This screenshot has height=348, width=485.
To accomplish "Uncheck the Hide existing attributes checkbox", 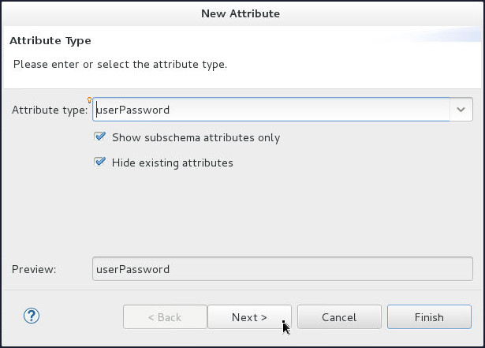I will 100,163.
